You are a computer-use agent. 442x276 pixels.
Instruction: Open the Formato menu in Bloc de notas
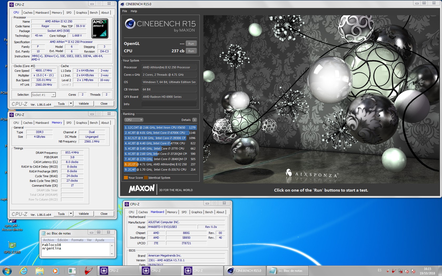[77, 240]
